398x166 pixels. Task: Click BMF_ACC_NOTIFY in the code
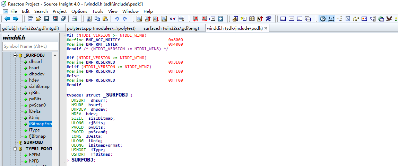point(103,40)
